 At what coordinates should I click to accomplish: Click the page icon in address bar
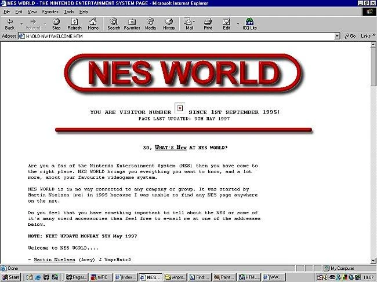[22, 36]
